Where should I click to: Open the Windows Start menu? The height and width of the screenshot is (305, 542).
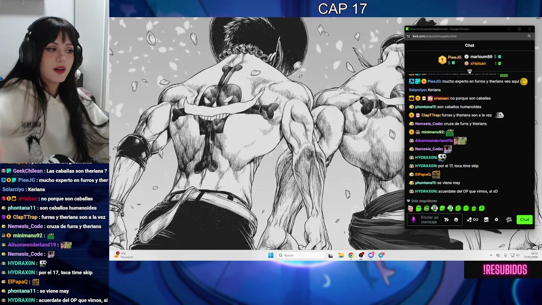click(x=271, y=255)
